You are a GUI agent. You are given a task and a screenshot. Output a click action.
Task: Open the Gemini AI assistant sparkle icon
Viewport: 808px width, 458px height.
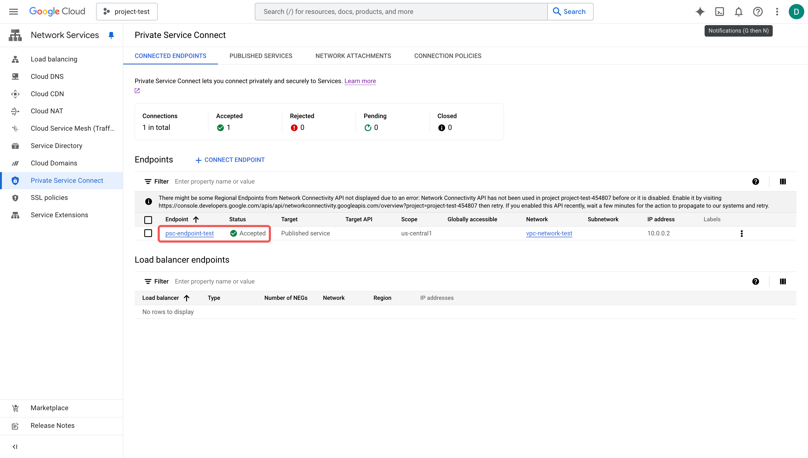700,12
